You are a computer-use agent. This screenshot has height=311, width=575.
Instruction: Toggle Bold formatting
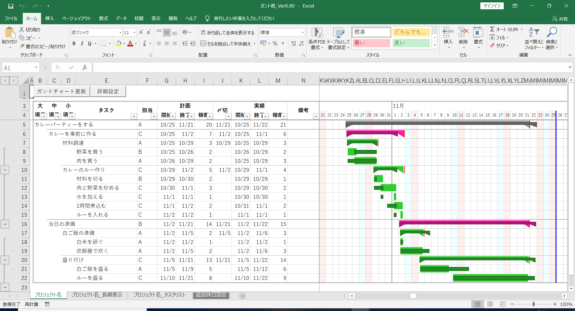pyautogui.click(x=74, y=44)
